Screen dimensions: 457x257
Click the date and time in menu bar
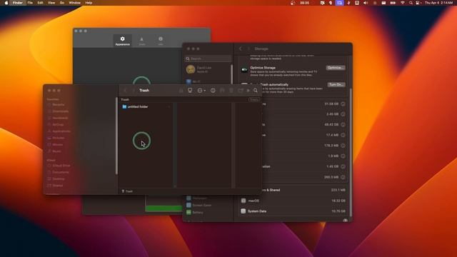pos(438,3)
